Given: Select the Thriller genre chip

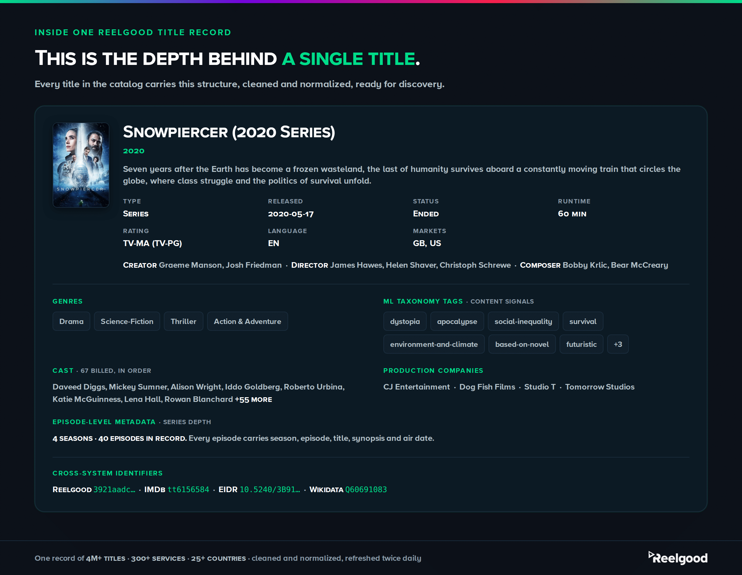Looking at the screenshot, I should pos(183,321).
